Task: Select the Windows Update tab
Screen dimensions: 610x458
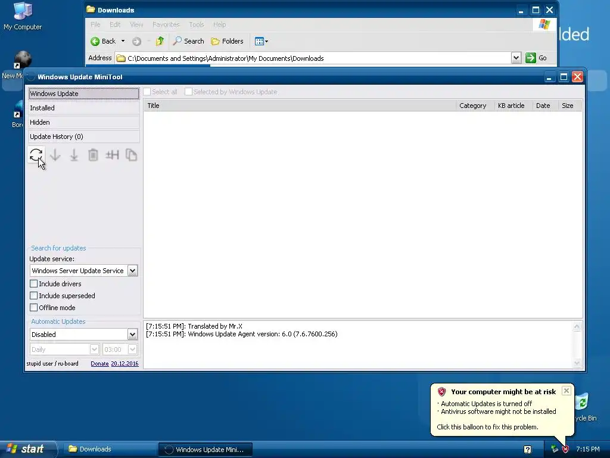Action: click(x=83, y=94)
